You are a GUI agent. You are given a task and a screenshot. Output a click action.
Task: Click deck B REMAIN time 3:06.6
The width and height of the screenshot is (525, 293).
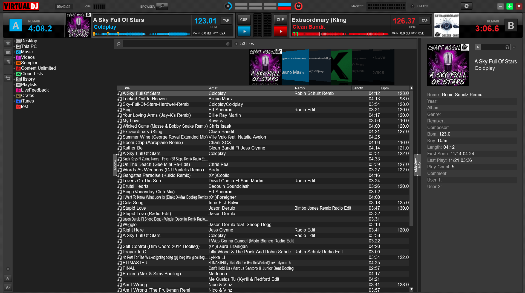pyautogui.click(x=487, y=28)
